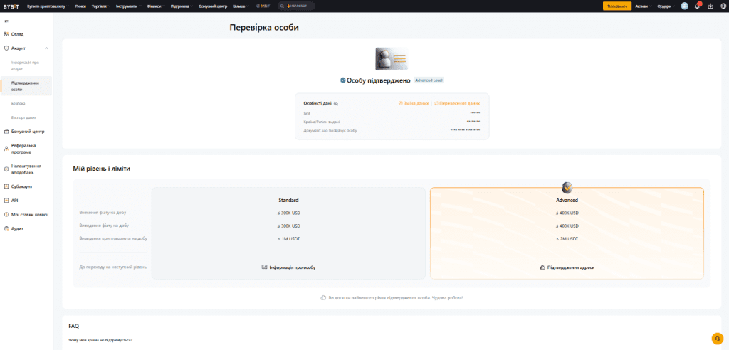
Task: Expand the Фінанси dropdown menu
Action: coord(156,6)
